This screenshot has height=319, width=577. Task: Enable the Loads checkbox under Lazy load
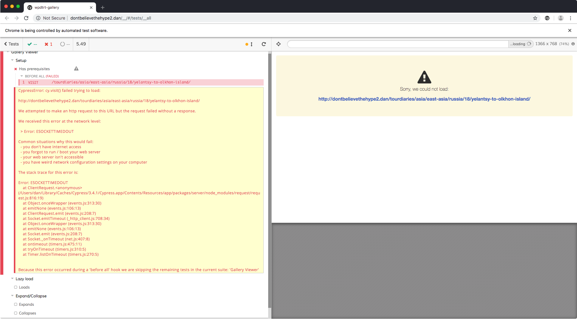16,287
